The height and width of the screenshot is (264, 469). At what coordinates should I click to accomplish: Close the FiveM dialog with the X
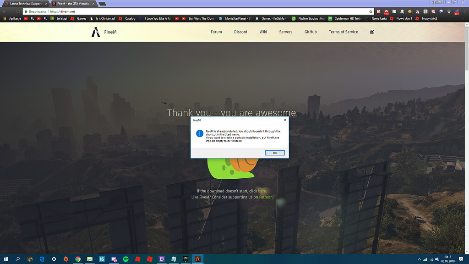point(285,120)
